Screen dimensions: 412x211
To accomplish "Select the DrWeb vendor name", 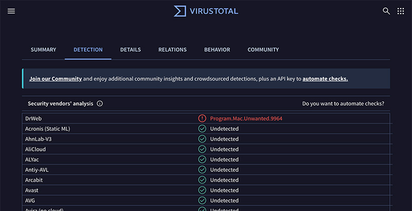I will pyautogui.click(x=33, y=119).
